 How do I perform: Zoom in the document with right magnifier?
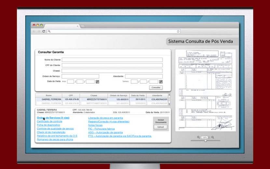coord(213,137)
